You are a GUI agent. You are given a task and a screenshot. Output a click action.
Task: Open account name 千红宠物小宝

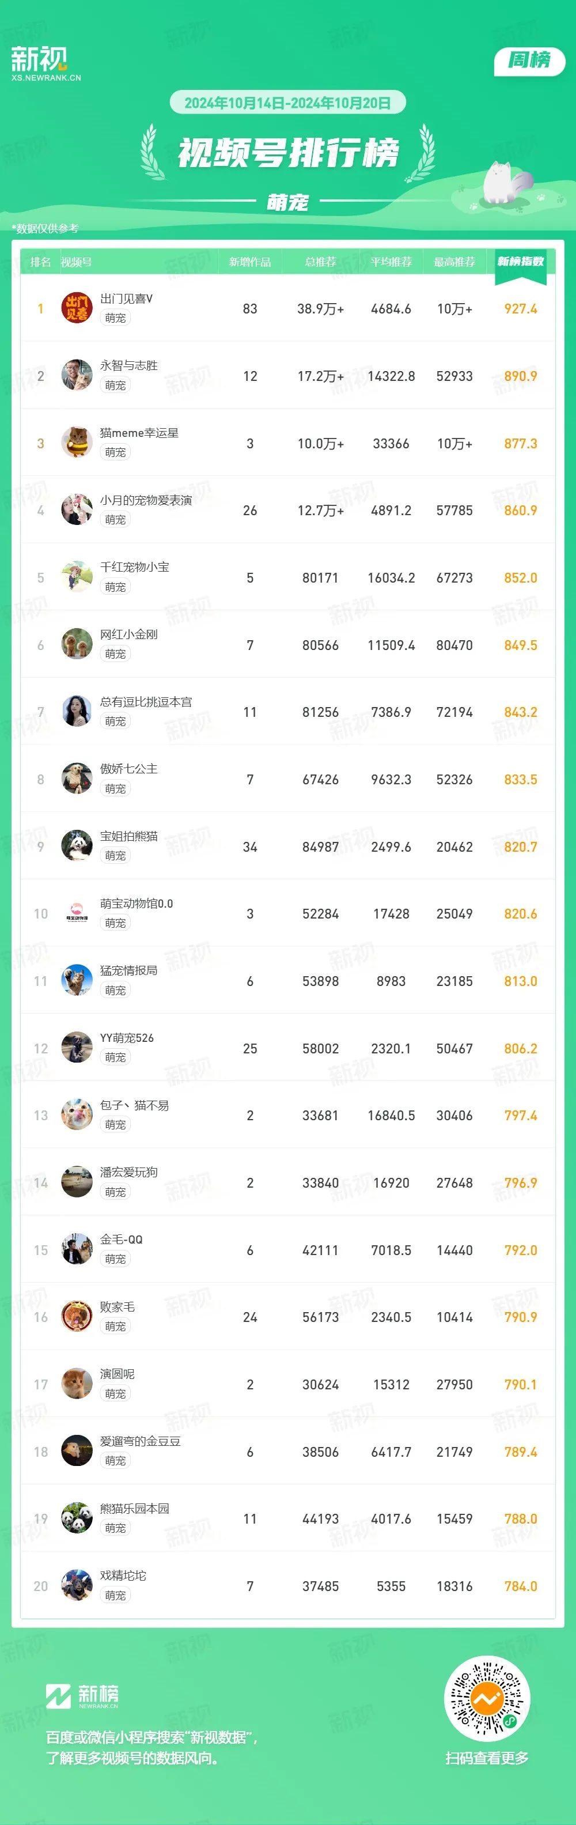[x=135, y=567]
